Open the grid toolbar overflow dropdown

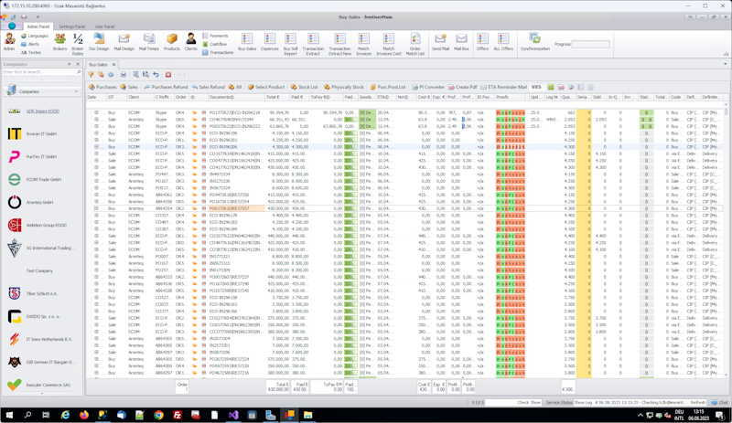179,75
